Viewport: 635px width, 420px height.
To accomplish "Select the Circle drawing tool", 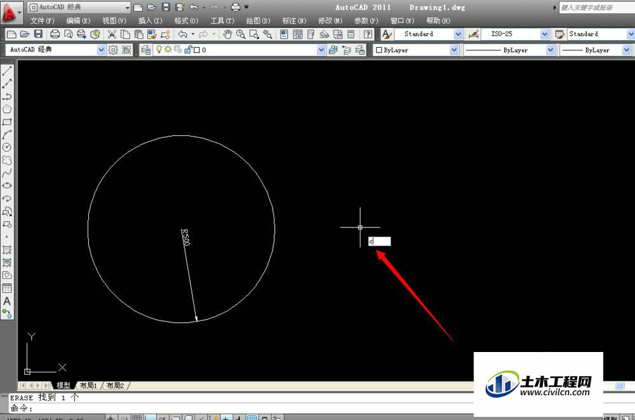I will click(7, 147).
